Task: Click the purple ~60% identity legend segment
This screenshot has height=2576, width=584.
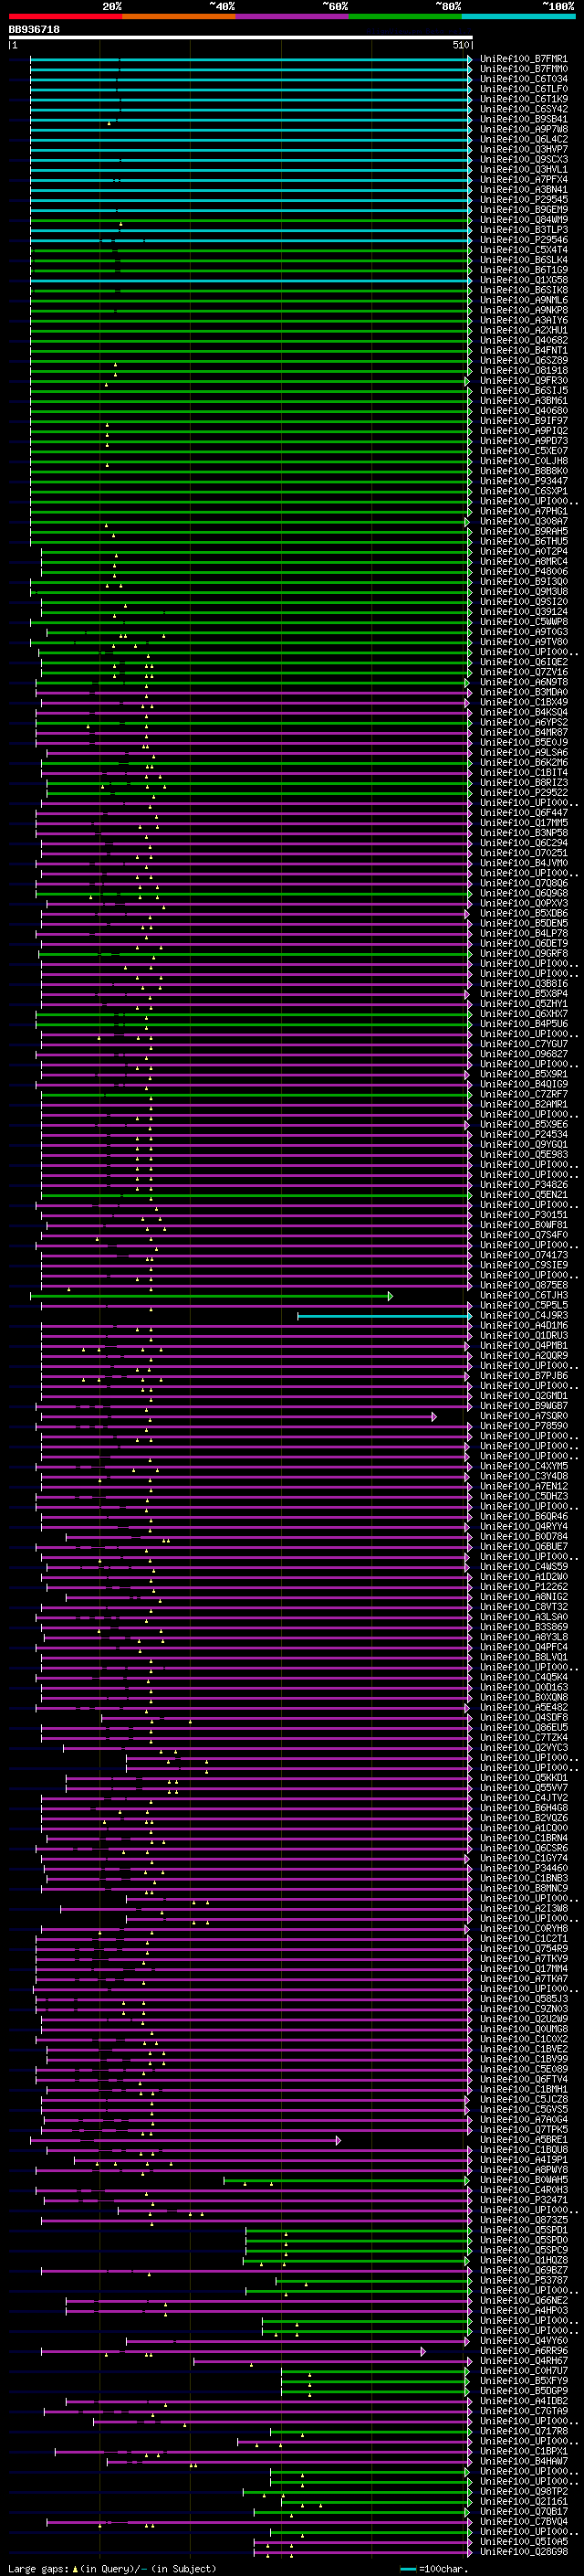Action: point(293,17)
